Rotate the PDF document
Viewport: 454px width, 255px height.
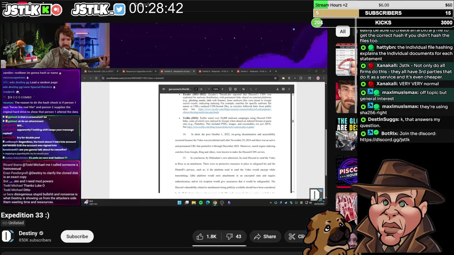(x=236, y=89)
